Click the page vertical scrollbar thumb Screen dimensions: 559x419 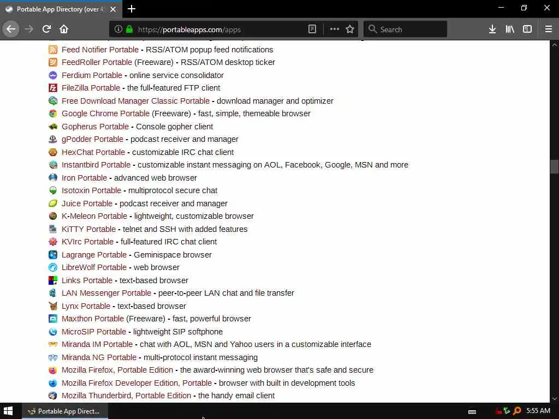554,166
